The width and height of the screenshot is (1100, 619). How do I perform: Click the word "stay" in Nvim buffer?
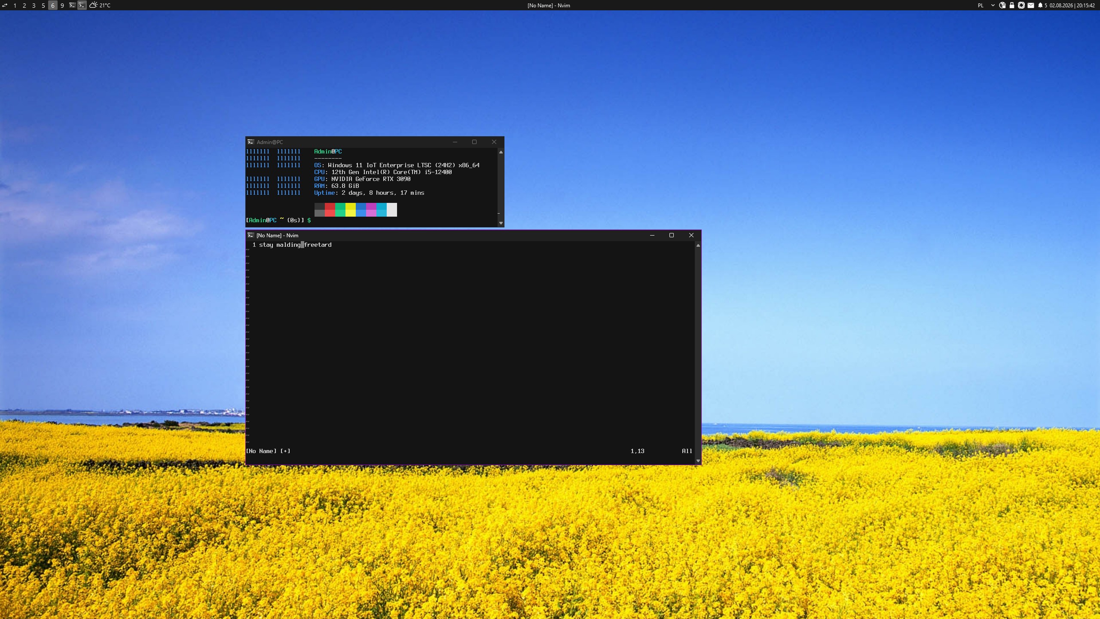coord(266,245)
